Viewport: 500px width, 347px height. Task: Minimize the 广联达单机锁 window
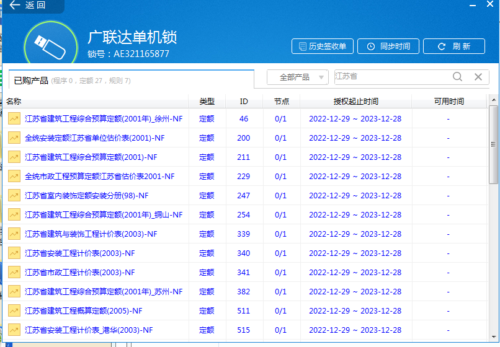tap(473, 5)
